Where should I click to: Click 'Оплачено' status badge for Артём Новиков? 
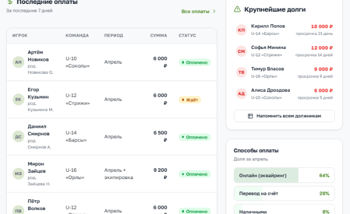click(x=194, y=63)
